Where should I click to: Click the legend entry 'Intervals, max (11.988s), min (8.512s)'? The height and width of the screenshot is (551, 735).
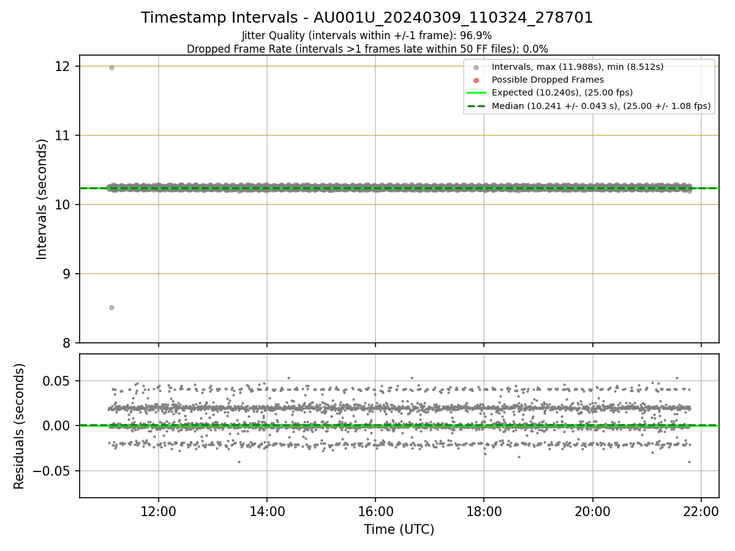coord(578,67)
